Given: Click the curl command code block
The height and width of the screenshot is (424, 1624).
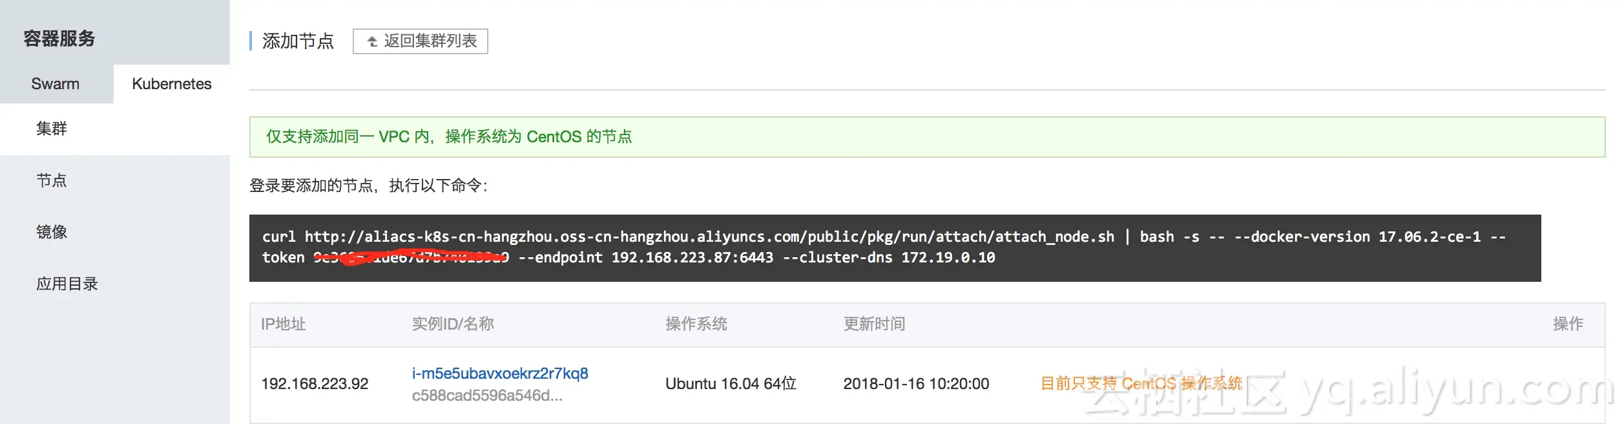Looking at the screenshot, I should click(x=894, y=248).
